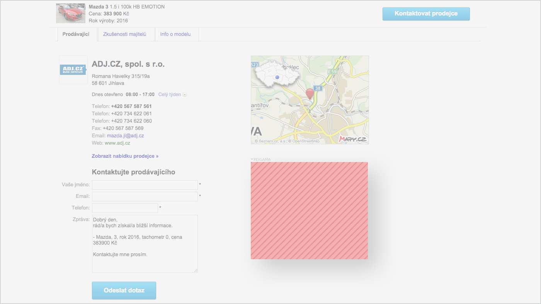Click the REKLAMA label arrow
Image resolution: width=541 pixels, height=304 pixels.
coord(252,159)
